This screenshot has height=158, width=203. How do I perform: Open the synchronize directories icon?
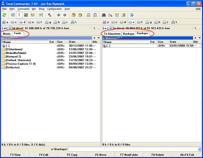coord(117,15)
